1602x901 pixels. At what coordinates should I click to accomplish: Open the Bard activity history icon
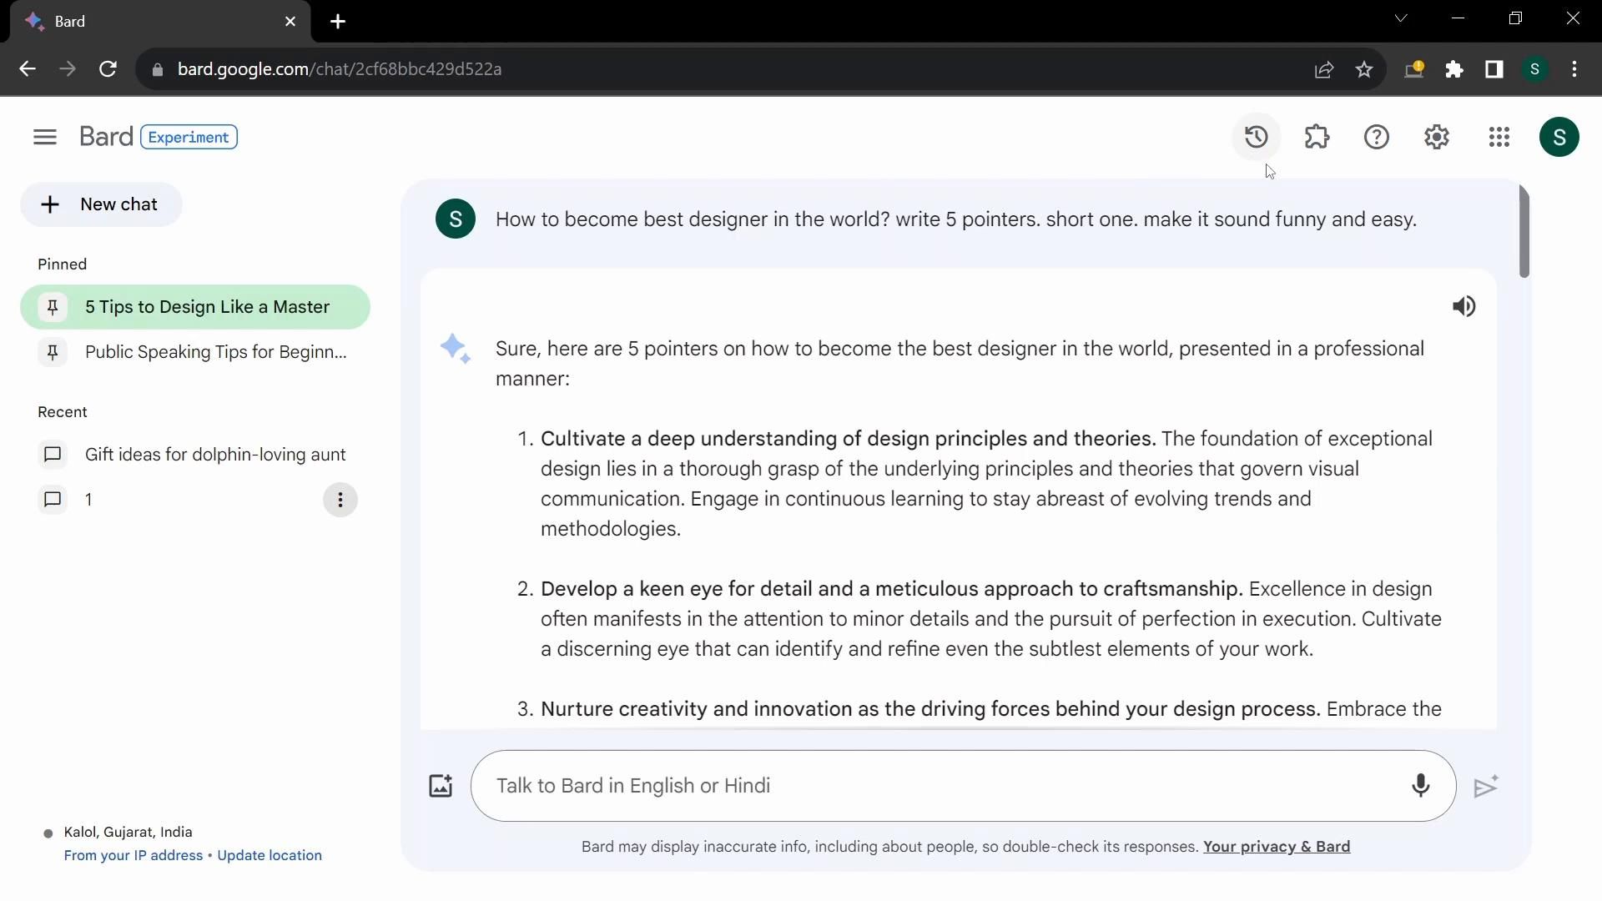[x=1256, y=137]
